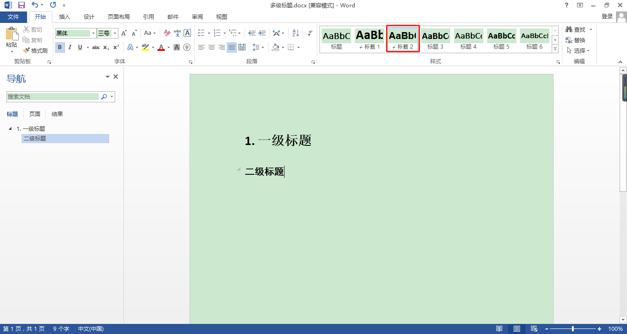Click the numbered list icon
The width and height of the screenshot is (627, 334).
217,33
